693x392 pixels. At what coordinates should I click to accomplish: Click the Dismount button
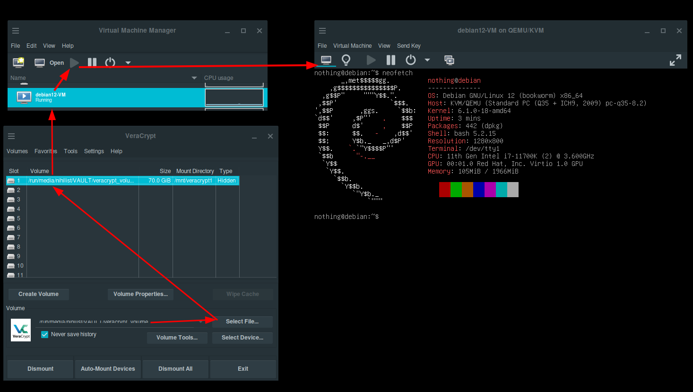(40, 369)
